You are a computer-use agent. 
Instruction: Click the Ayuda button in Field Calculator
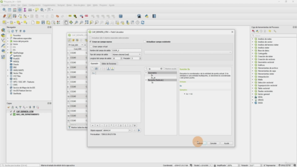(226, 143)
